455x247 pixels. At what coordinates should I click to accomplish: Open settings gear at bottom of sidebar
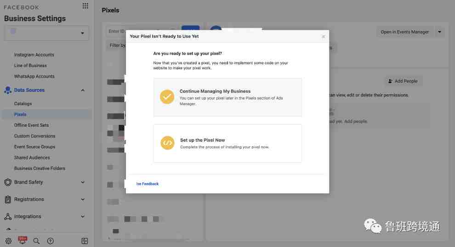pyautogui.click(x=8, y=241)
